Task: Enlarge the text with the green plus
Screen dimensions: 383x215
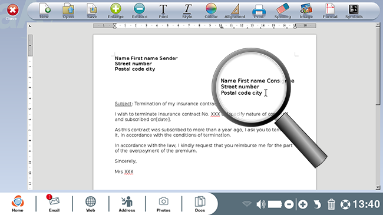Action: pyautogui.click(x=115, y=11)
